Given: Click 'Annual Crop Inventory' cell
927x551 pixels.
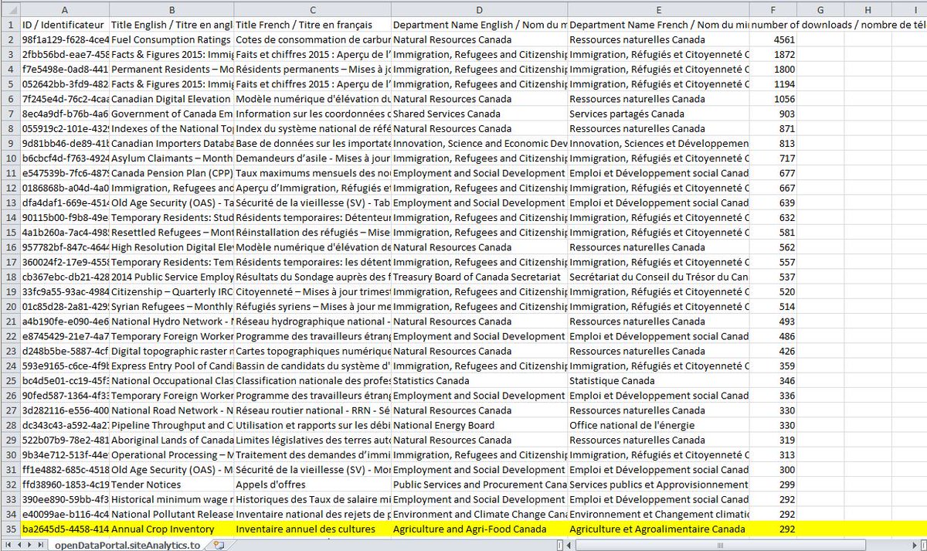Looking at the screenshot, I should (x=171, y=529).
